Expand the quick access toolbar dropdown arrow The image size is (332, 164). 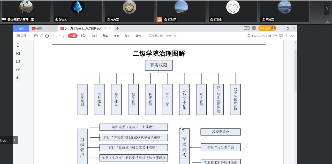pos(64,36)
